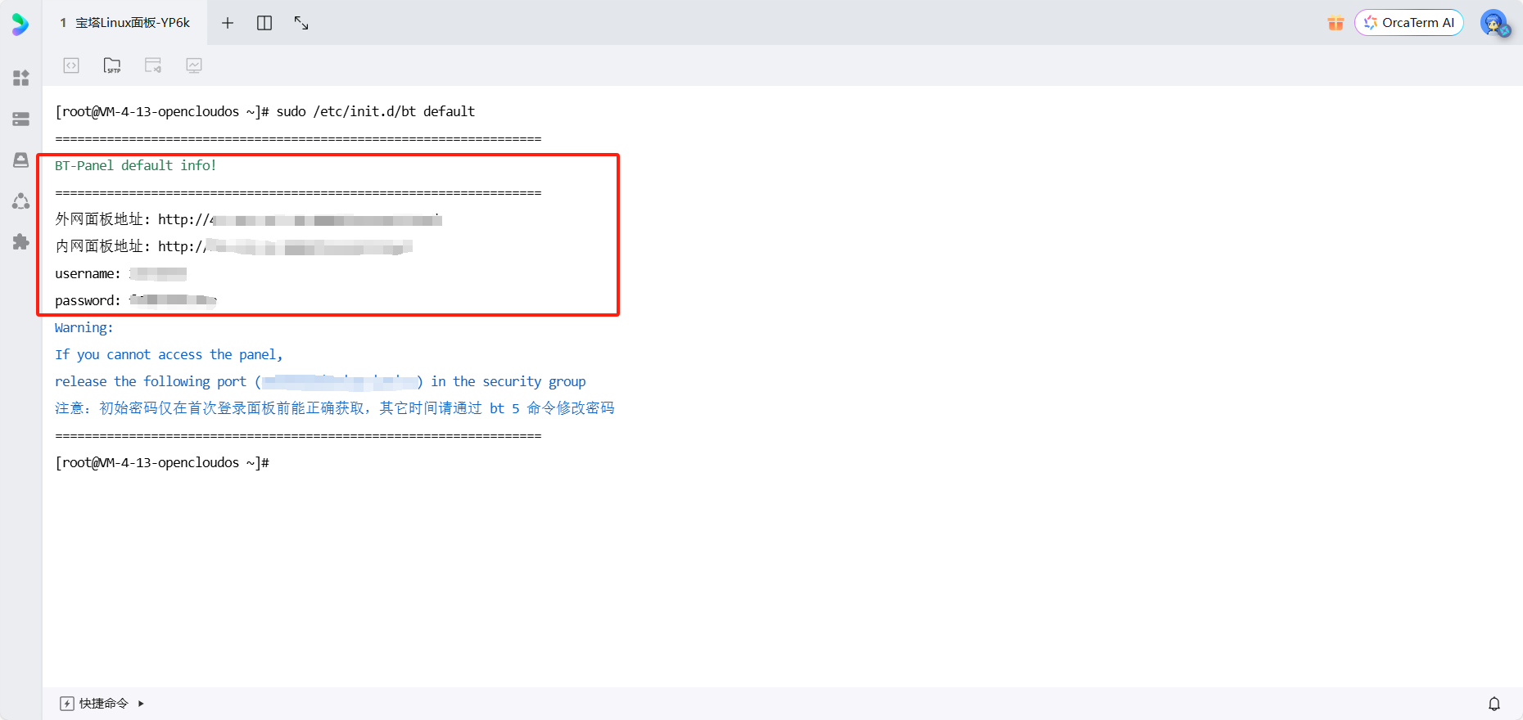Click the terminal window settings toolbar icon
The width and height of the screenshot is (1523, 720).
tap(153, 65)
